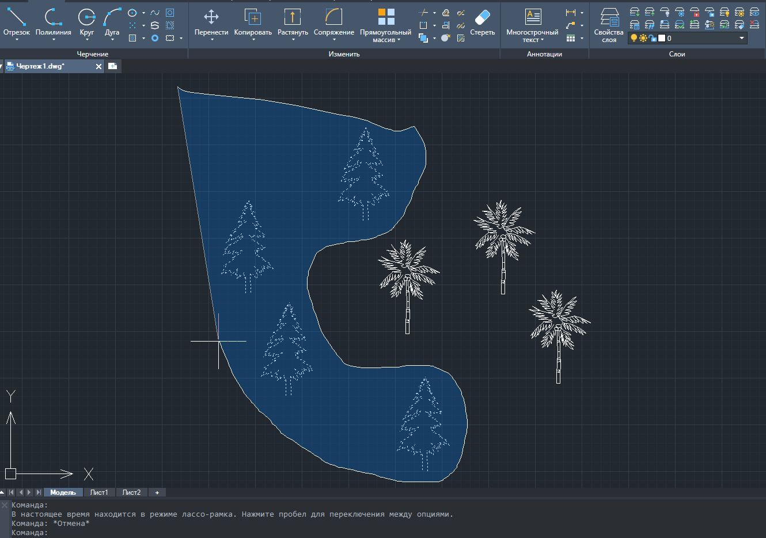Go to the first layout tab arrow

click(x=12, y=492)
